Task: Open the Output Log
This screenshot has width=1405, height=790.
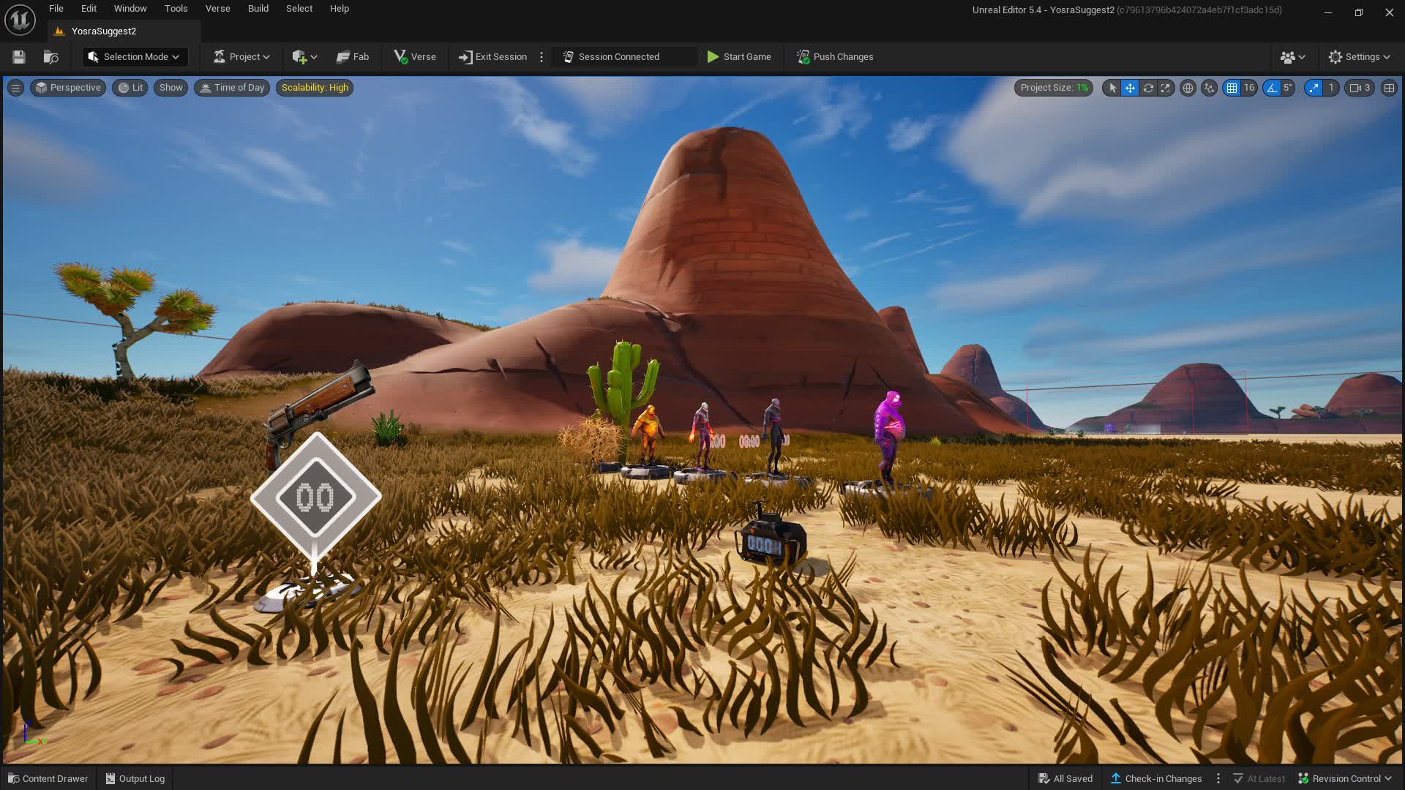Action: [x=135, y=778]
